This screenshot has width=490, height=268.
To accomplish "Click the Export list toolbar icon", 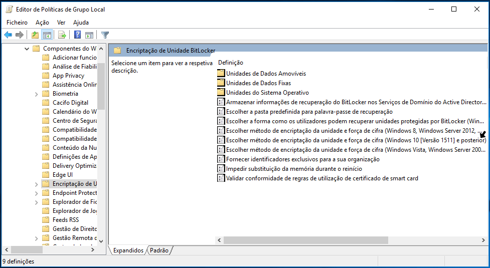I will pyautogui.click(x=62, y=35).
